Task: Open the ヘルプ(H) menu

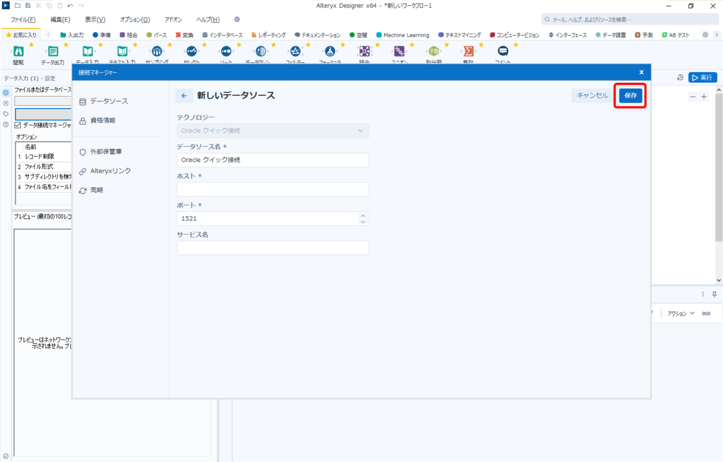Action: 208,19
